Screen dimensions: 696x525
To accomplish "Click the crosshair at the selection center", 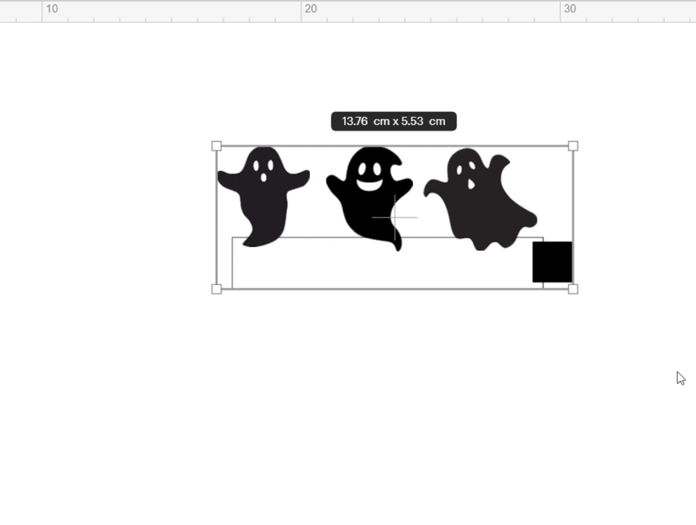I will pos(395,217).
